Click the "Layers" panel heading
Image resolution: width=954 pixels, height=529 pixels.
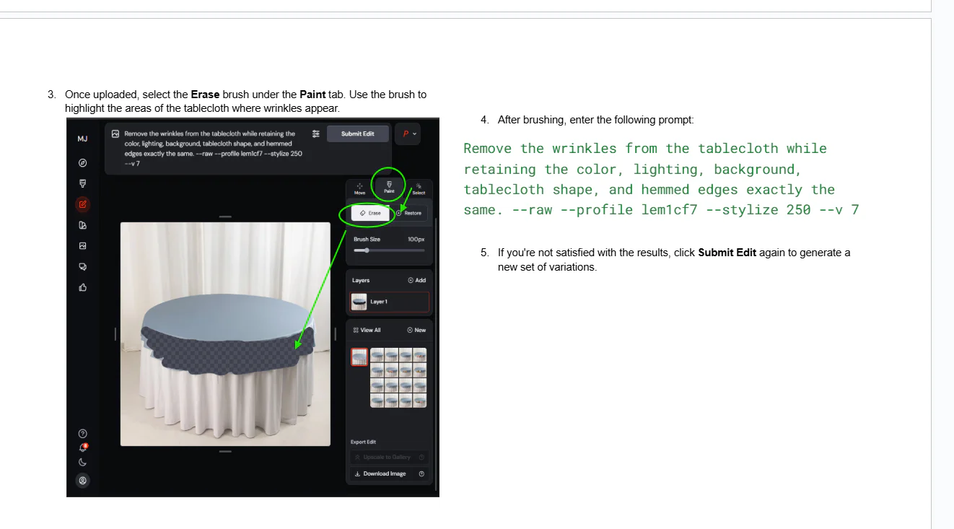coord(361,280)
